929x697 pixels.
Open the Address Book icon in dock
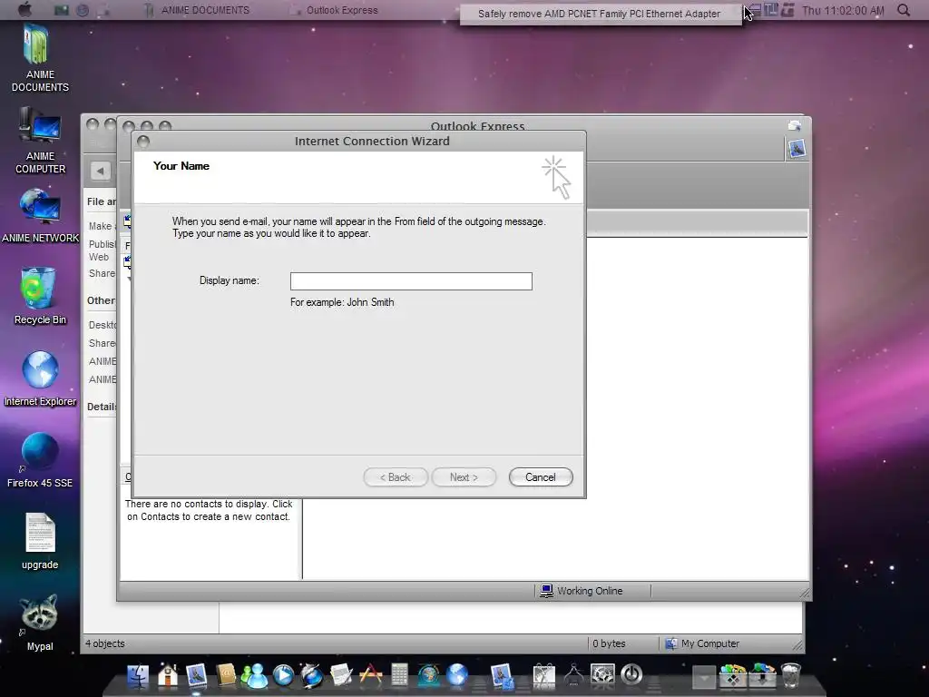point(226,675)
